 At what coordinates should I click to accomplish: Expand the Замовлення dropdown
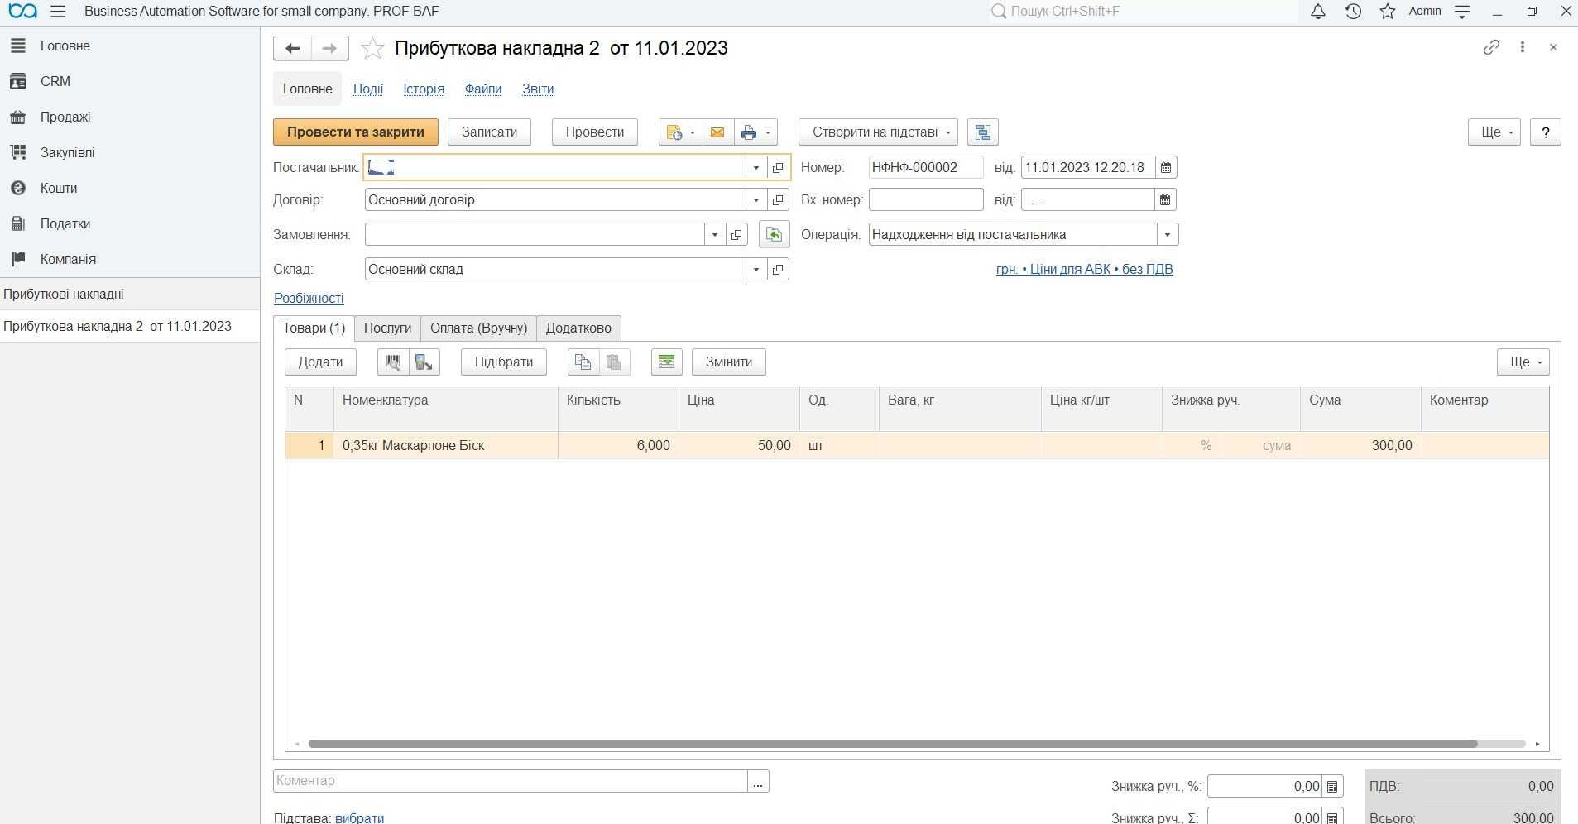point(715,234)
